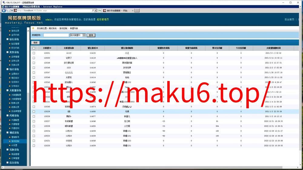Open recent pages dropdown next to Forward

pyautogui.click(x=12, y=10)
